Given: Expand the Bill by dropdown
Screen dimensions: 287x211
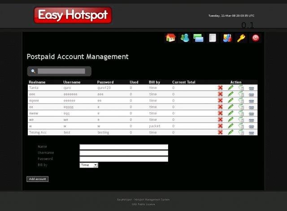Looking at the screenshot, I should [89, 165].
